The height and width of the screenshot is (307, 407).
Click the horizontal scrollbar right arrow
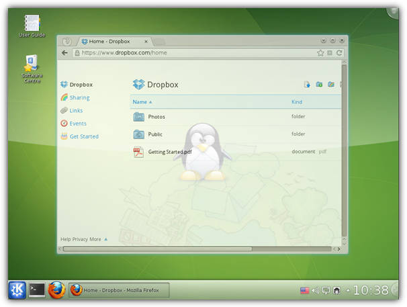coord(338,249)
